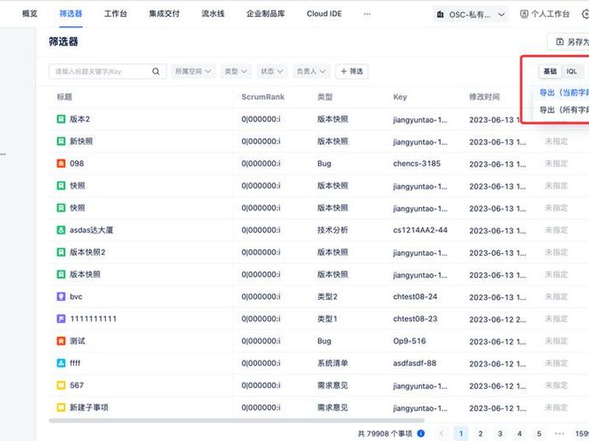Open the Cloud IDE tab
589x441 pixels.
[x=324, y=14]
